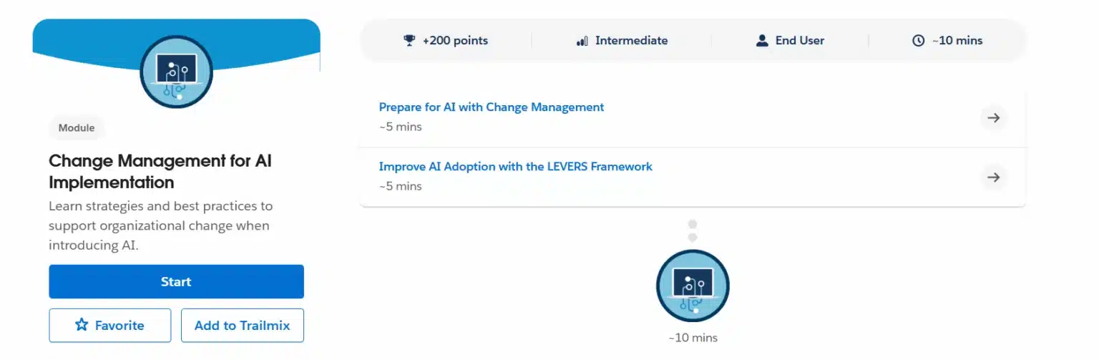Open Improve AI Adoption with the LEVERS Framework
1099x360 pixels.
pos(516,167)
